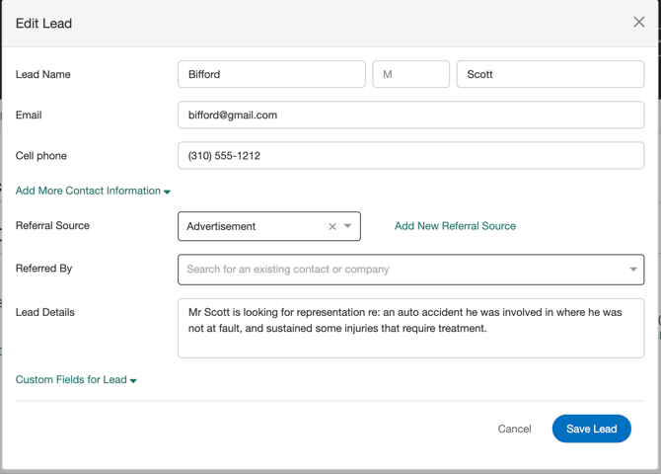Open the Referred By dropdown arrow
Image resolution: width=661 pixels, height=474 pixels.
pyautogui.click(x=632, y=270)
